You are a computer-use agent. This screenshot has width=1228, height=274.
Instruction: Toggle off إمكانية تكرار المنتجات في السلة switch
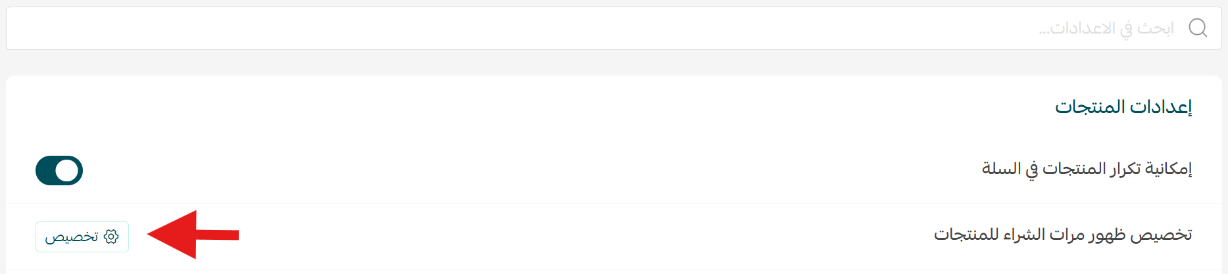click(x=59, y=170)
